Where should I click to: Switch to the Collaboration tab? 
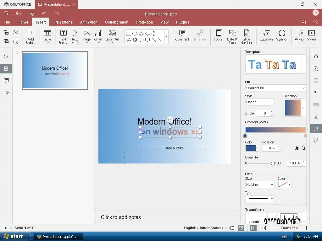tap(116, 22)
